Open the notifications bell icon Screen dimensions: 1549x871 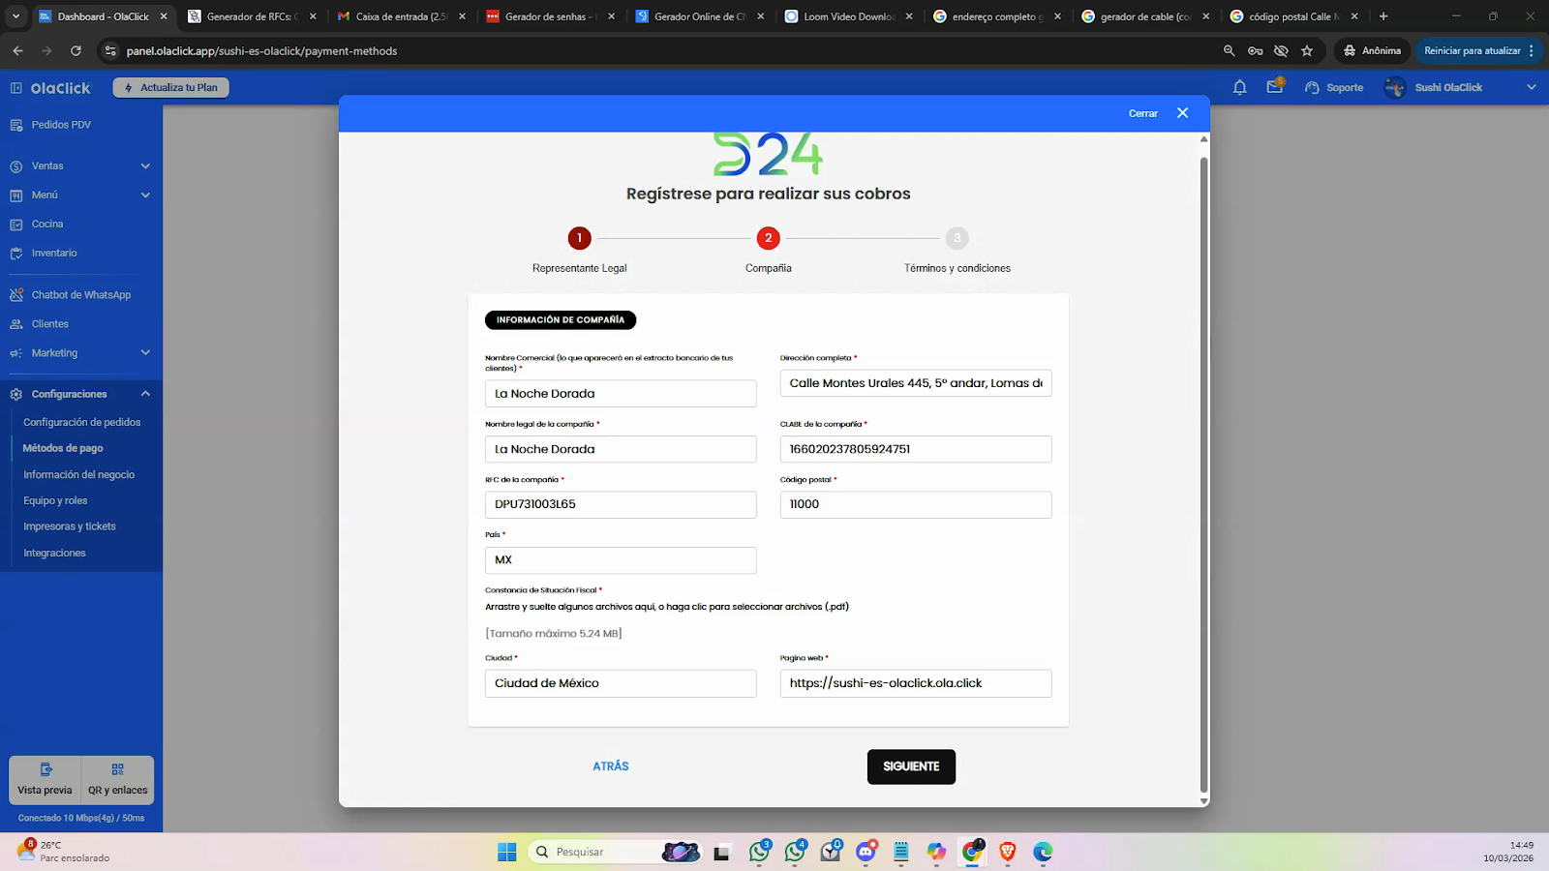coord(1239,87)
